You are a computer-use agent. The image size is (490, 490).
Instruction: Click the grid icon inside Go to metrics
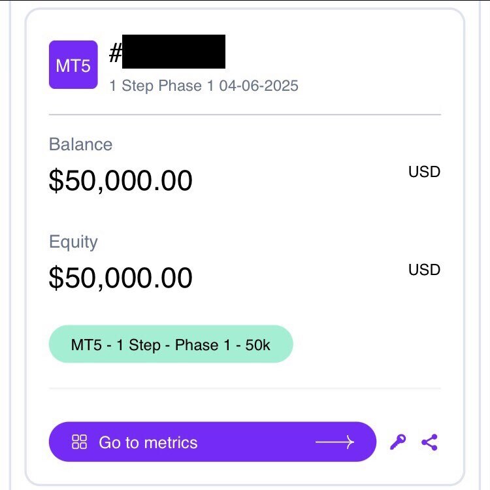tap(79, 442)
